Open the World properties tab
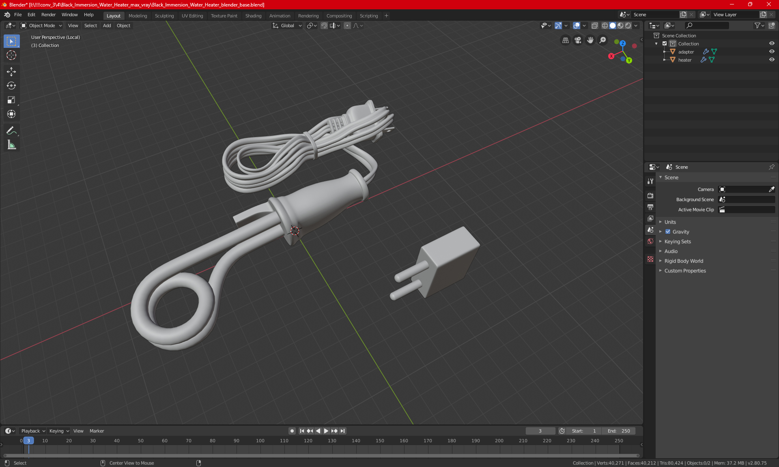Image resolution: width=779 pixels, height=467 pixels. click(650, 241)
